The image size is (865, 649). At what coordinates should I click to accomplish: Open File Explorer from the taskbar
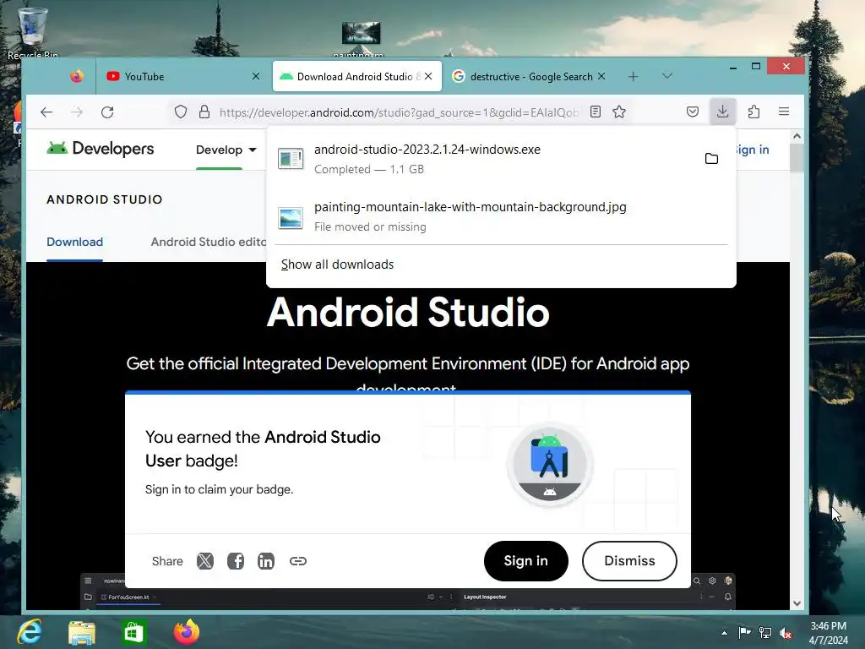coord(82,632)
